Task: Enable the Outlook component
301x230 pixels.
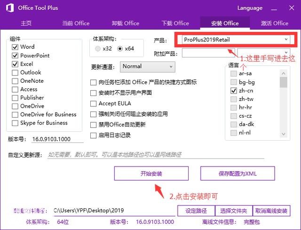Action: [x=15, y=72]
